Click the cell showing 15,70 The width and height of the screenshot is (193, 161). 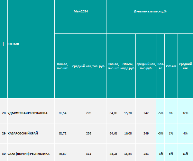click(128, 113)
